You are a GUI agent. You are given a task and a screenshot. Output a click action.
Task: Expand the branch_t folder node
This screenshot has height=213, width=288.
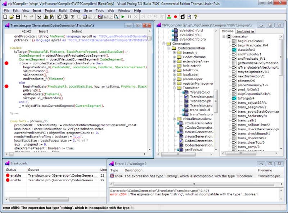175,53
